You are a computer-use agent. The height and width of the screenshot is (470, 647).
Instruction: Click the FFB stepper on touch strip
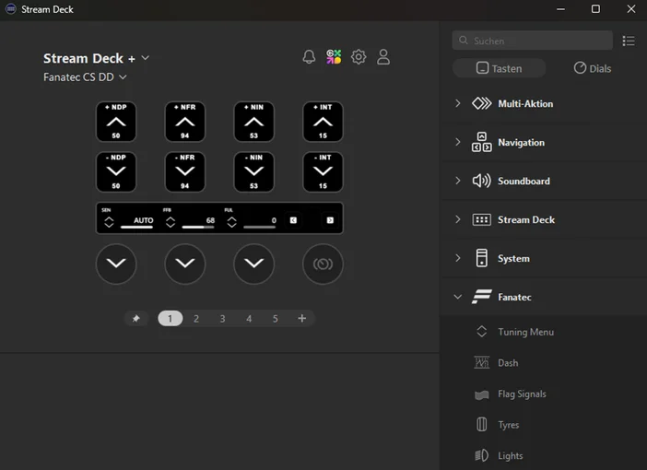click(171, 222)
